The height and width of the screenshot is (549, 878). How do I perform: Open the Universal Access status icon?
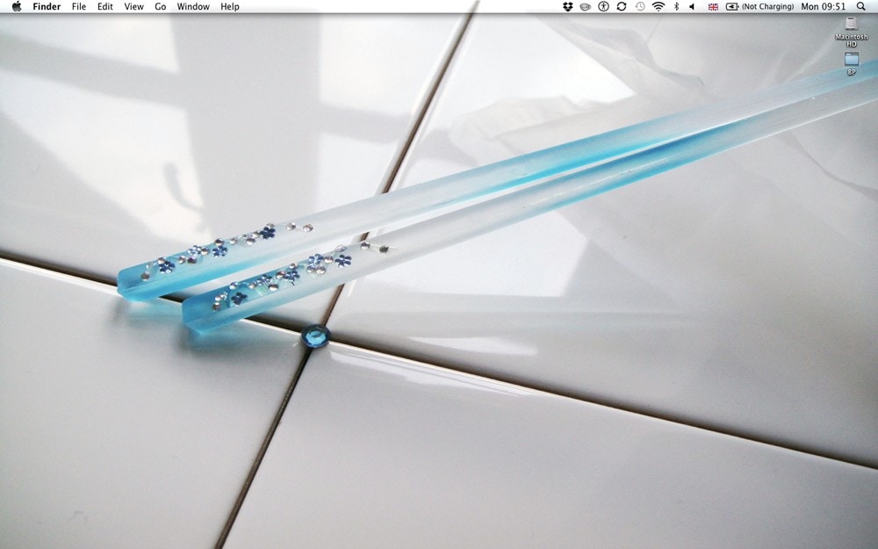603,6
